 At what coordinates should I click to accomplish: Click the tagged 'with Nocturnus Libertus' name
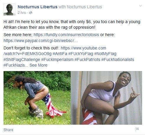coord(84,7)
